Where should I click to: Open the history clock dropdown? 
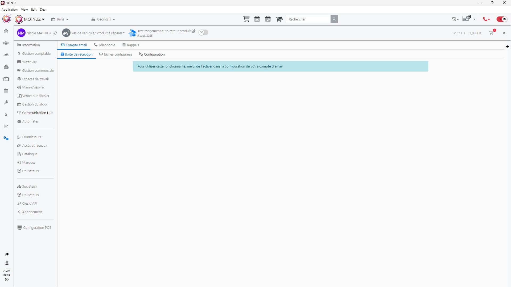455,19
